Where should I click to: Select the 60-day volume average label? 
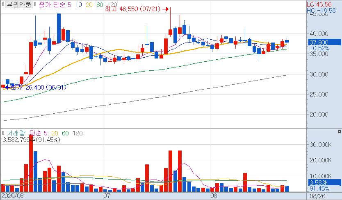[x=65, y=133]
